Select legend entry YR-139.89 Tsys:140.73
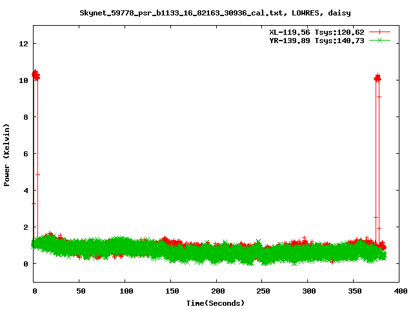 pos(317,41)
